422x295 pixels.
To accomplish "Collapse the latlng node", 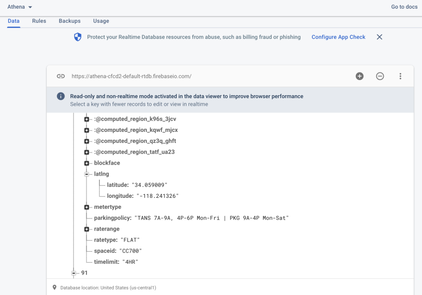I will click(x=87, y=174).
